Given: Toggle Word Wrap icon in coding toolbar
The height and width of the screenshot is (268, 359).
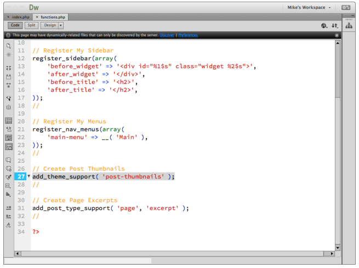Looking at the screenshot, I should point(9,138).
